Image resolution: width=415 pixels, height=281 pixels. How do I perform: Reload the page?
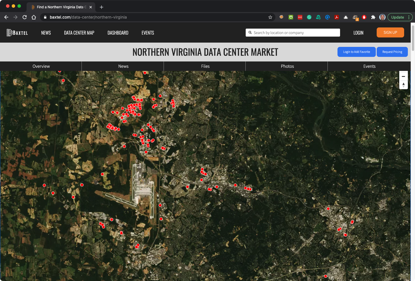[25, 17]
